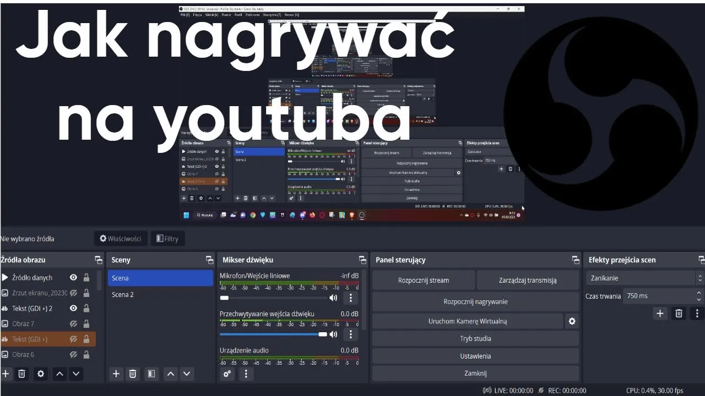Open advanced audio properties gear in the mixer
Image resolution: width=705 pixels, height=396 pixels.
click(227, 373)
